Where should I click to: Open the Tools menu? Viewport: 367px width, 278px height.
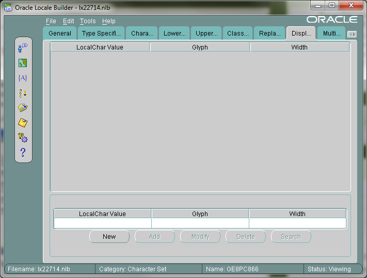[88, 21]
